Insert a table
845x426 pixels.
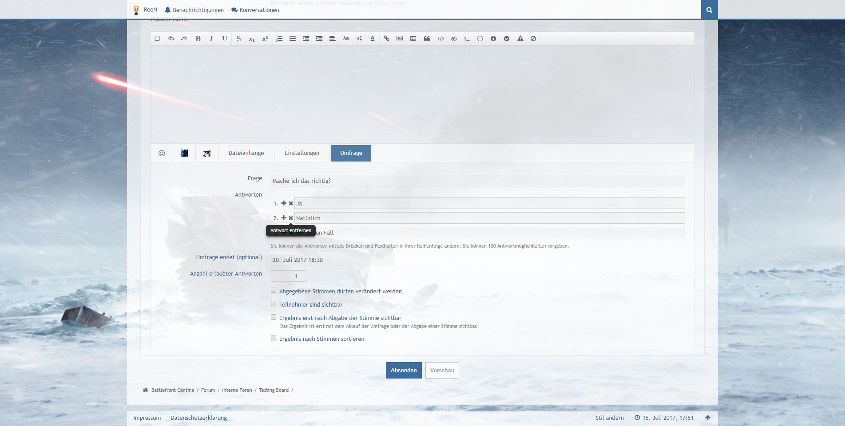pos(413,39)
